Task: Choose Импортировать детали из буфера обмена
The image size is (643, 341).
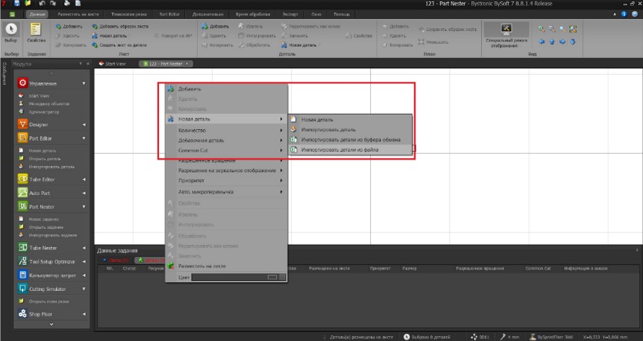Action: point(350,140)
